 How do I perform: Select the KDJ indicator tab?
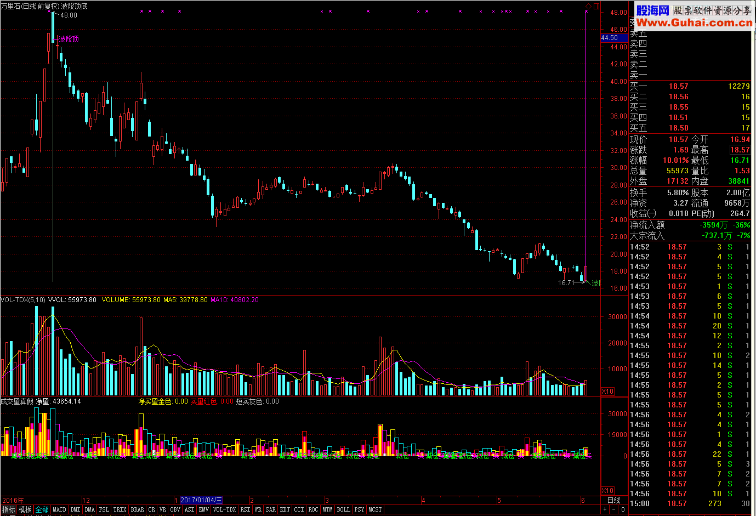285,509
